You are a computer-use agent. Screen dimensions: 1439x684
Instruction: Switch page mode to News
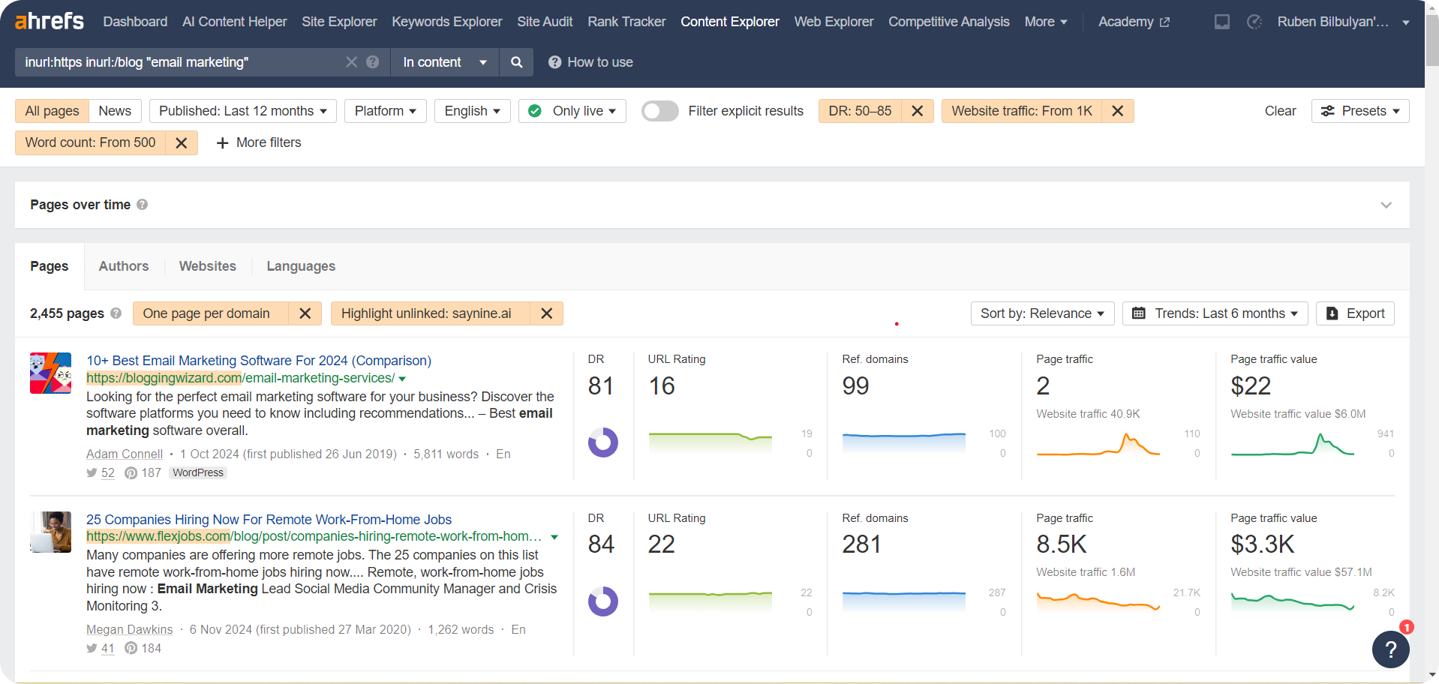point(114,110)
